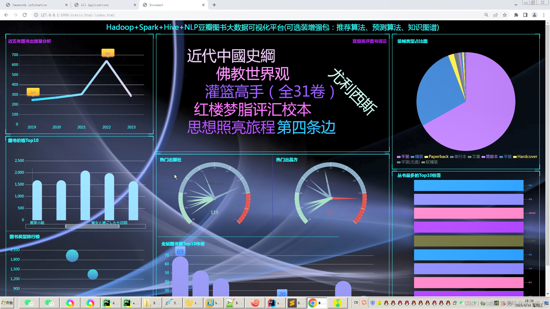The width and height of the screenshot is (550, 309).
Task: Toggle the Hardcover legend entry
Action: coord(525,157)
